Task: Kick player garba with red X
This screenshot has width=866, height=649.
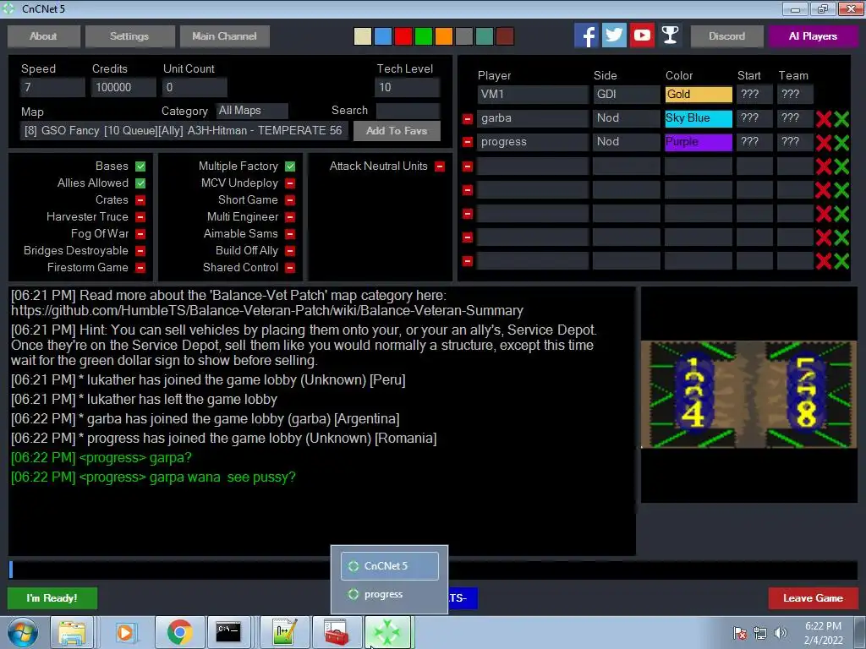Action: 824,118
